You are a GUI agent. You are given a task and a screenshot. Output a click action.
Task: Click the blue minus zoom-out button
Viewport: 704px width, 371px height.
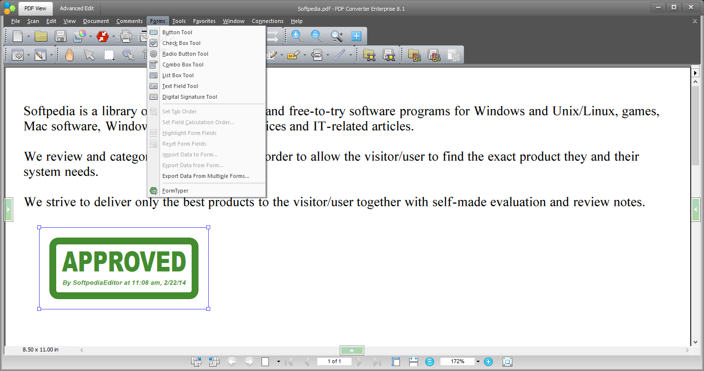click(430, 362)
